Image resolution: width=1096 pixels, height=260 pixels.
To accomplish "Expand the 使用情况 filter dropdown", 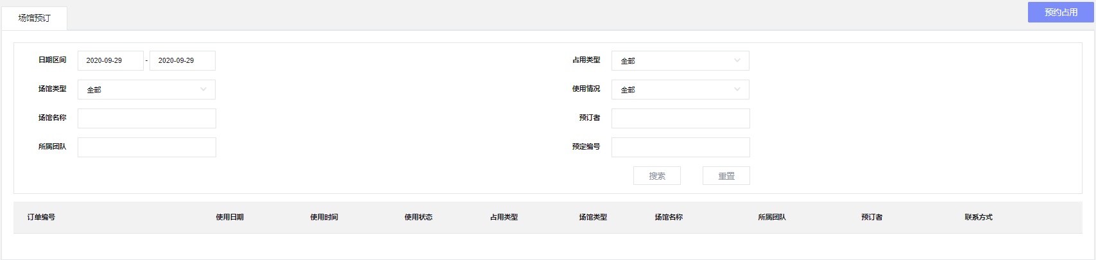I will pos(680,89).
